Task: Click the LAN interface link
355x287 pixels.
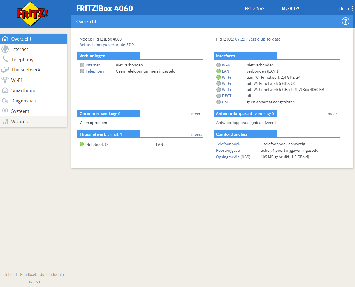Action: 226,71
